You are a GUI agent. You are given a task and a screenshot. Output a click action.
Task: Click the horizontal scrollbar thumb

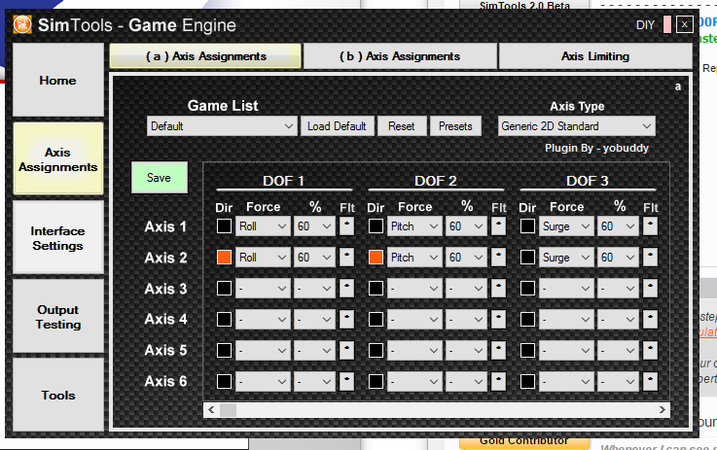[229, 410]
